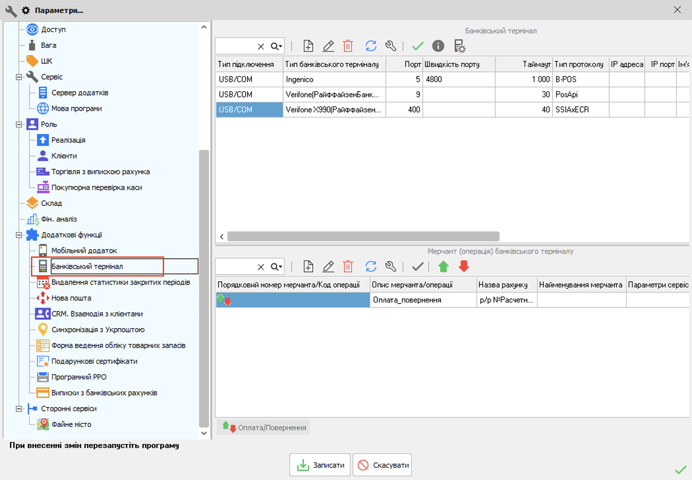The image size is (692, 480).
Task: Collapse the Додаткові функції tree node
Action: [x=19, y=235]
